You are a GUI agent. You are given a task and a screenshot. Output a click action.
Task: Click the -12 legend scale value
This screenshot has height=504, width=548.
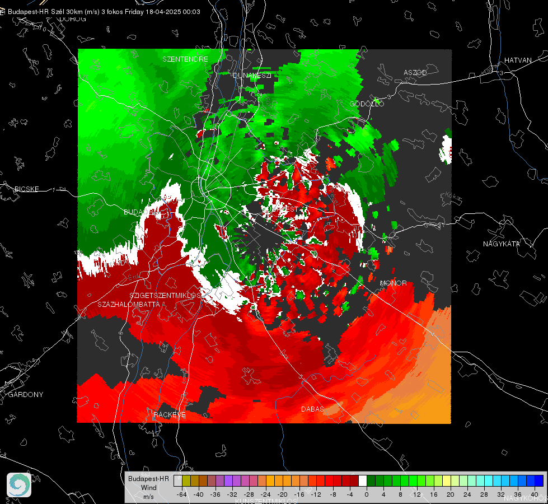pyautogui.click(x=316, y=494)
